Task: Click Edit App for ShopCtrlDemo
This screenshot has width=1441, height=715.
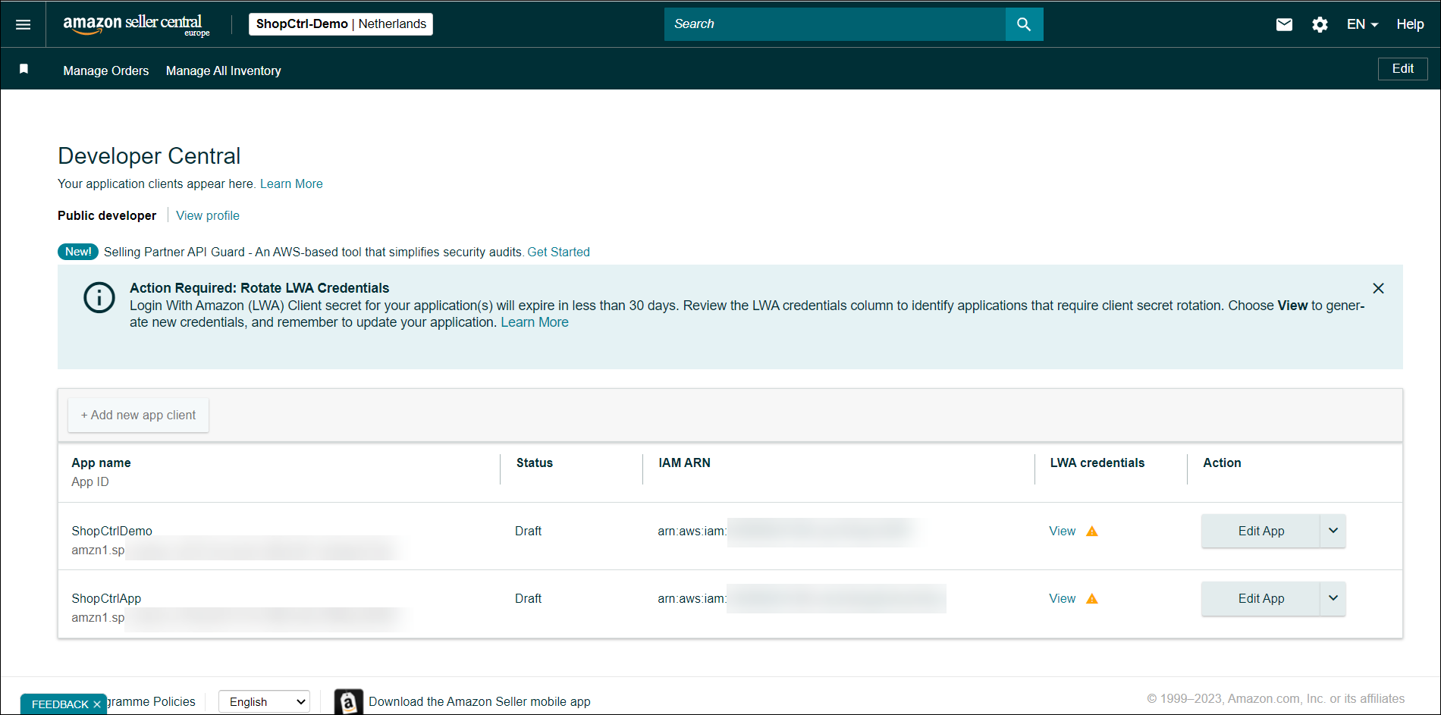Action: (1260, 531)
